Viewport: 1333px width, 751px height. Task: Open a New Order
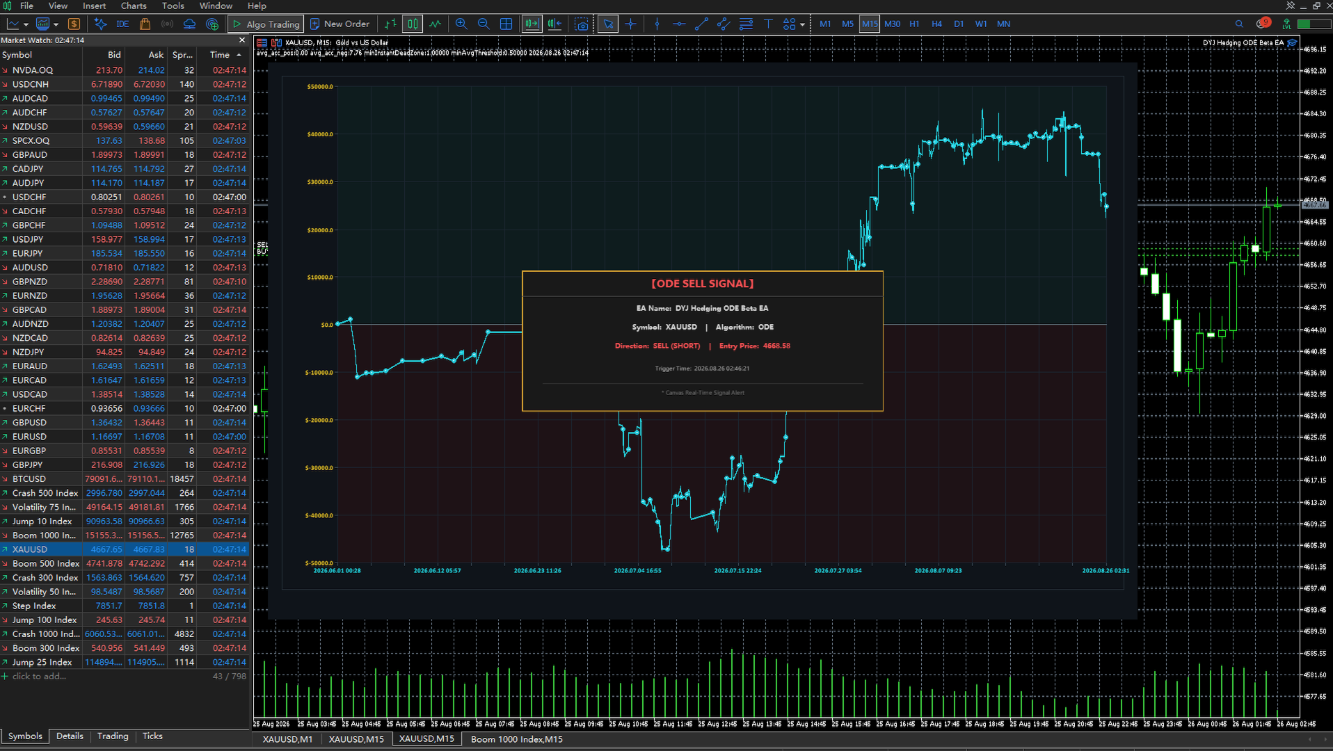pyautogui.click(x=340, y=24)
